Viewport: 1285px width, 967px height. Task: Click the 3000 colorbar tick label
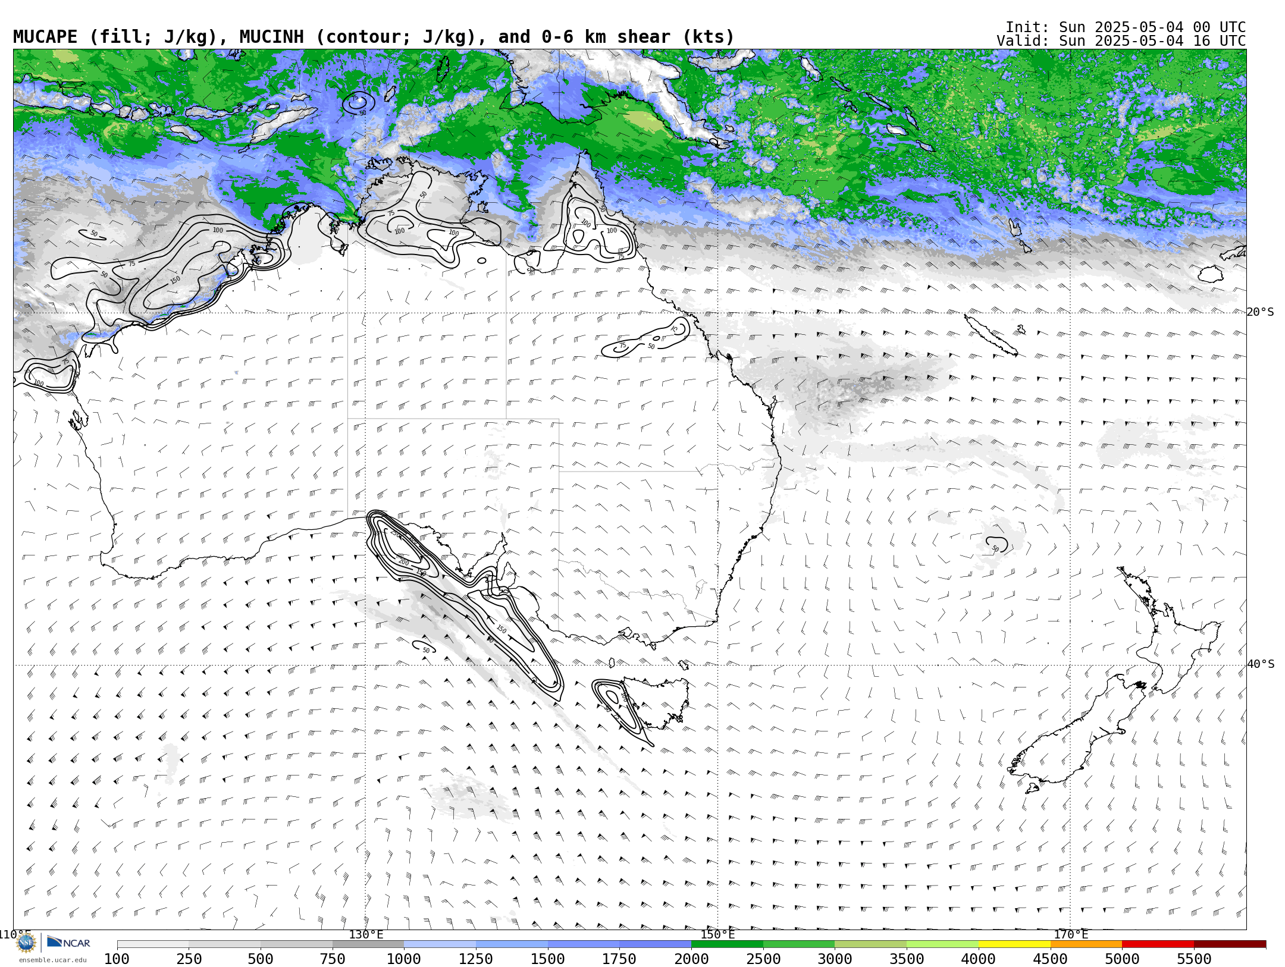(835, 959)
